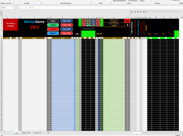Switch to the Signal Over sheet tab
This screenshot has height=136, width=183.
click(x=26, y=133)
